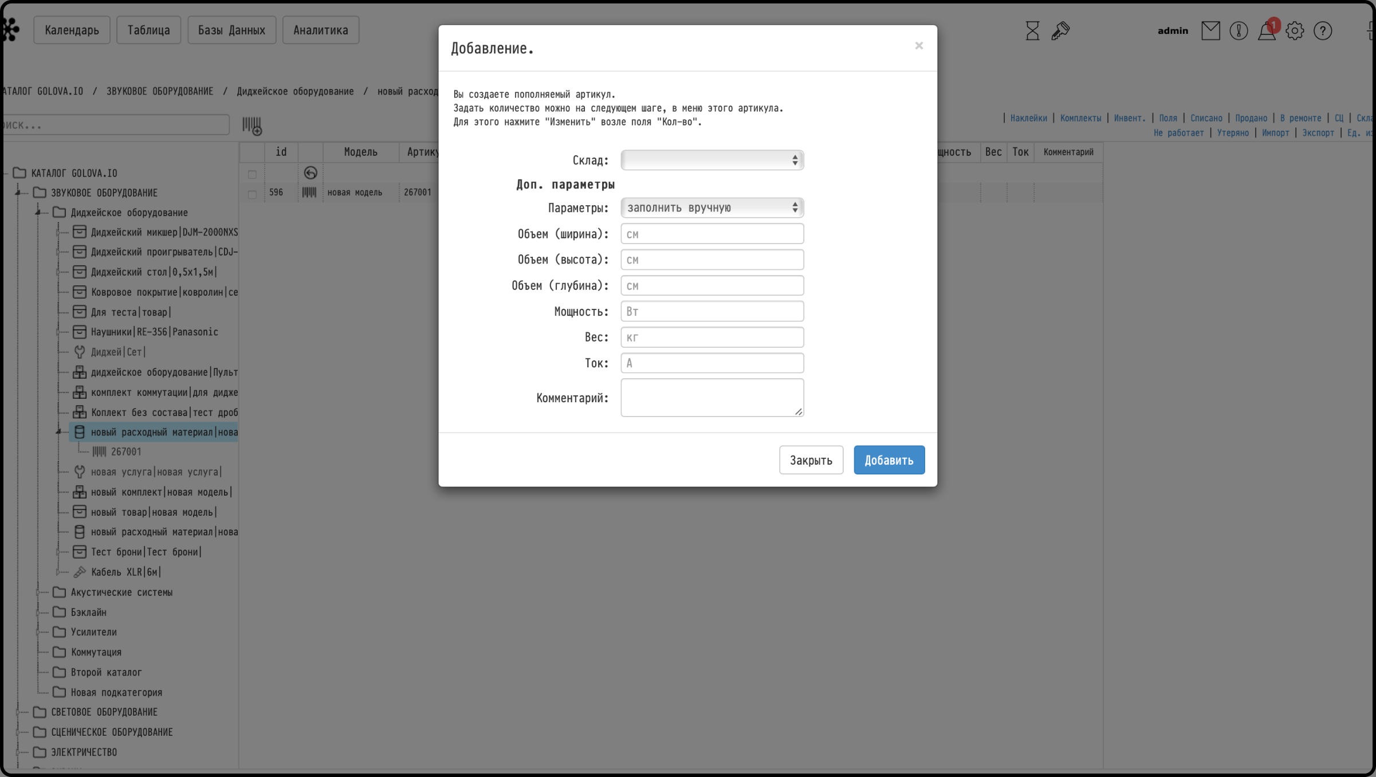Click the hourglass icon in the top bar
Screen dimensions: 1376x777
pos(1032,30)
